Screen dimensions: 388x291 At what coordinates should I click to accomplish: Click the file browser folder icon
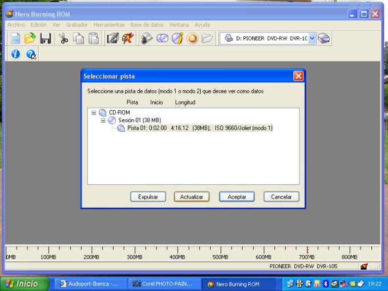point(207,38)
